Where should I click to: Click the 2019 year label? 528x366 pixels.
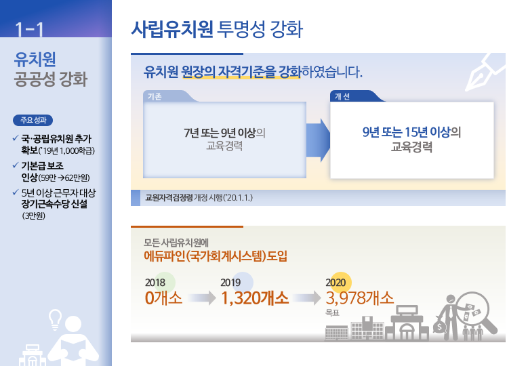point(230,282)
